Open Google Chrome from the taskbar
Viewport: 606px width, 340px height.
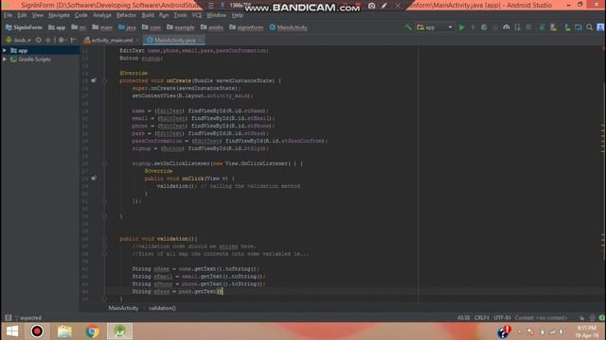(x=92, y=331)
